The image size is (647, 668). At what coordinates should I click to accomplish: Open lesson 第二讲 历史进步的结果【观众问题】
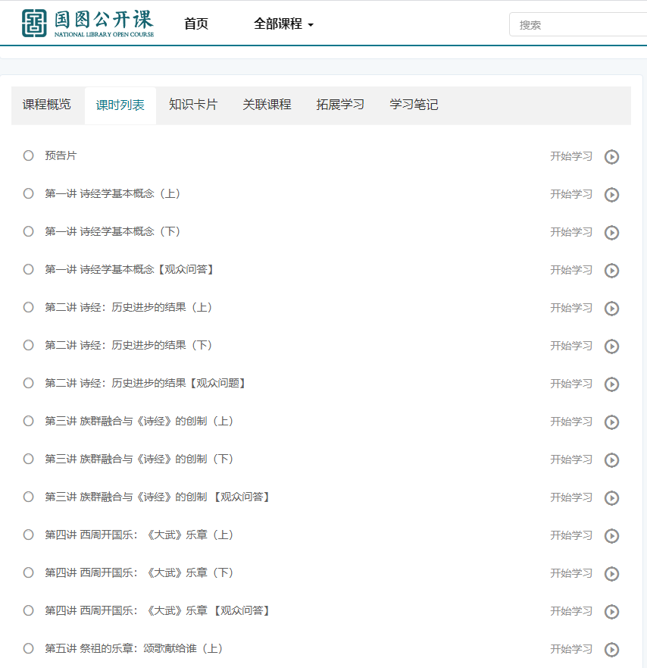click(x=145, y=383)
